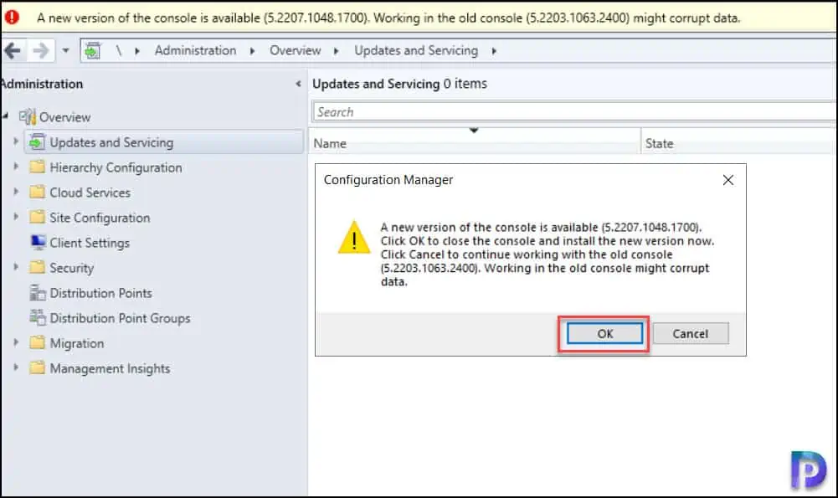
Task: Click the breadcrumb root node icon
Action: (x=92, y=51)
